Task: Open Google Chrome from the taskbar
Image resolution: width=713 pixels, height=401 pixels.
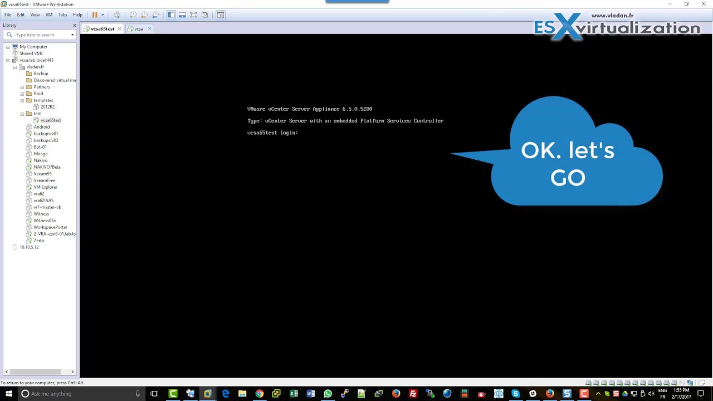Action: (x=259, y=394)
